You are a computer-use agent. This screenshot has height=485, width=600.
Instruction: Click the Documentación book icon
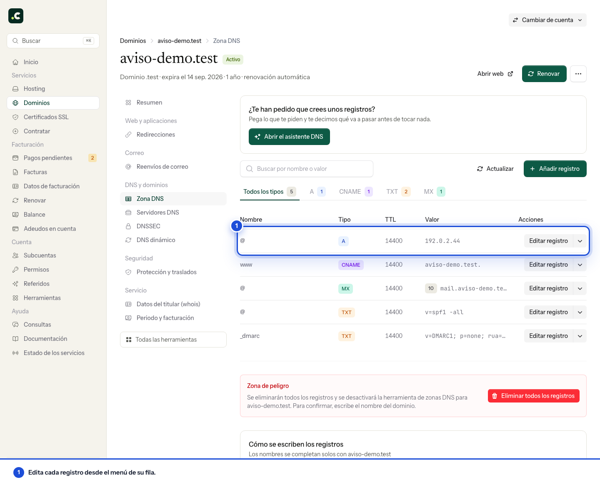pyautogui.click(x=15, y=339)
